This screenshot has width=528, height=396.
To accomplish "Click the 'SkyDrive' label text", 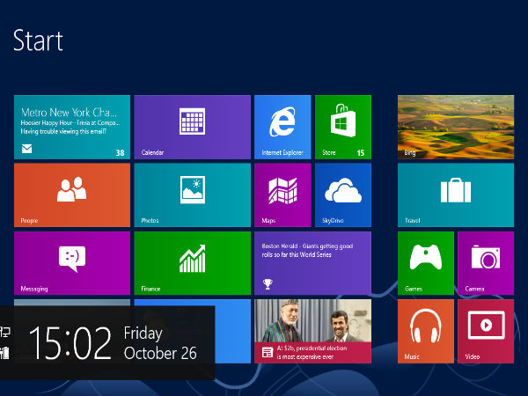I will [x=333, y=221].
